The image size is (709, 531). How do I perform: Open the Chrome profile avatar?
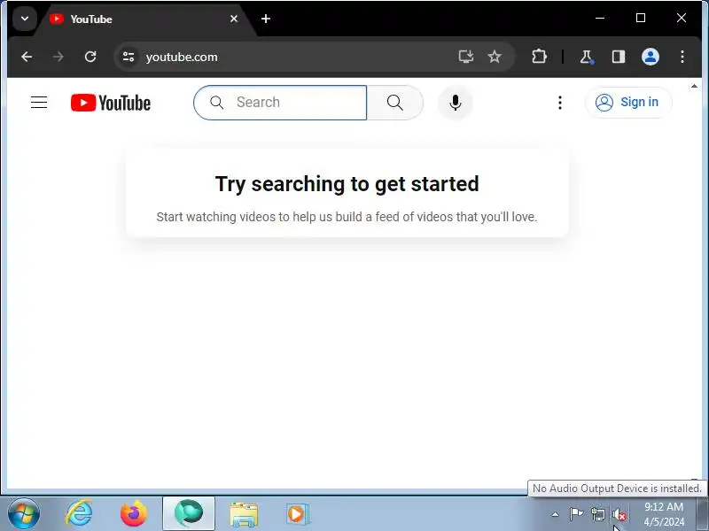(651, 57)
